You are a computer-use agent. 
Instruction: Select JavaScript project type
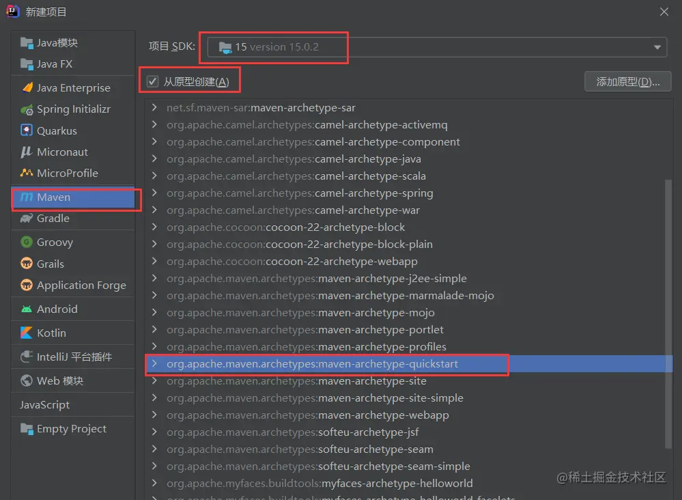tap(44, 404)
